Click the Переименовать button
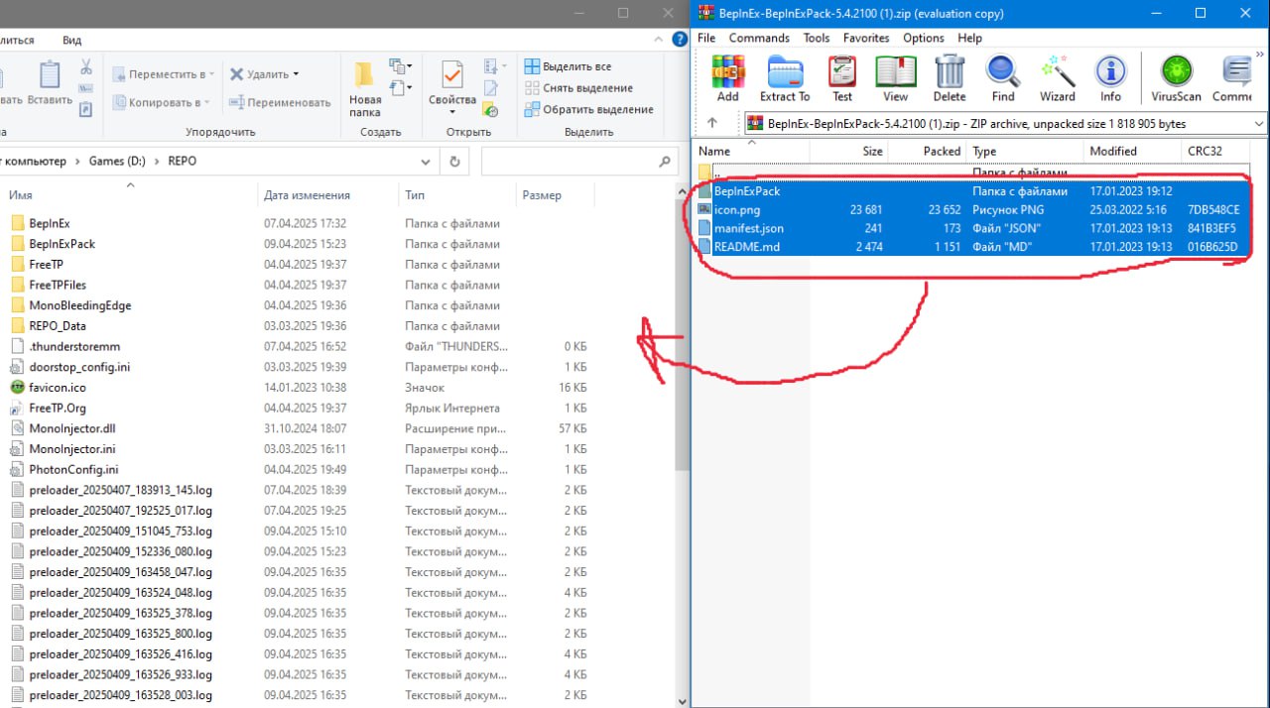 click(x=281, y=102)
